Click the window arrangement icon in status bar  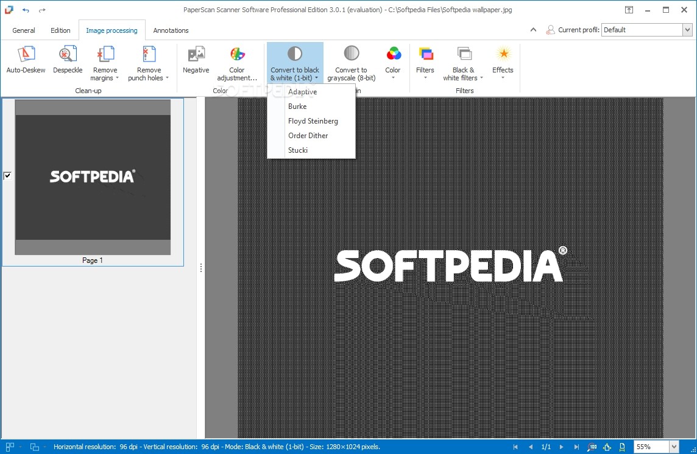[35, 447]
